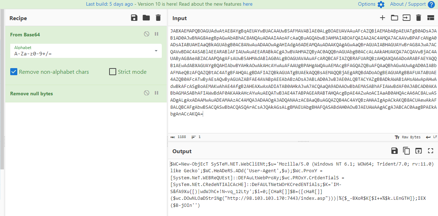Copy raw output to clipboard
Viewport: 438px width, 216px height.
[x=407, y=151]
